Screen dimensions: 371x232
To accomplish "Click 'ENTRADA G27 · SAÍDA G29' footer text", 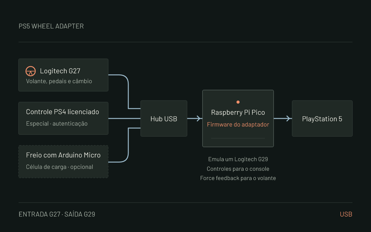I will [57, 214].
